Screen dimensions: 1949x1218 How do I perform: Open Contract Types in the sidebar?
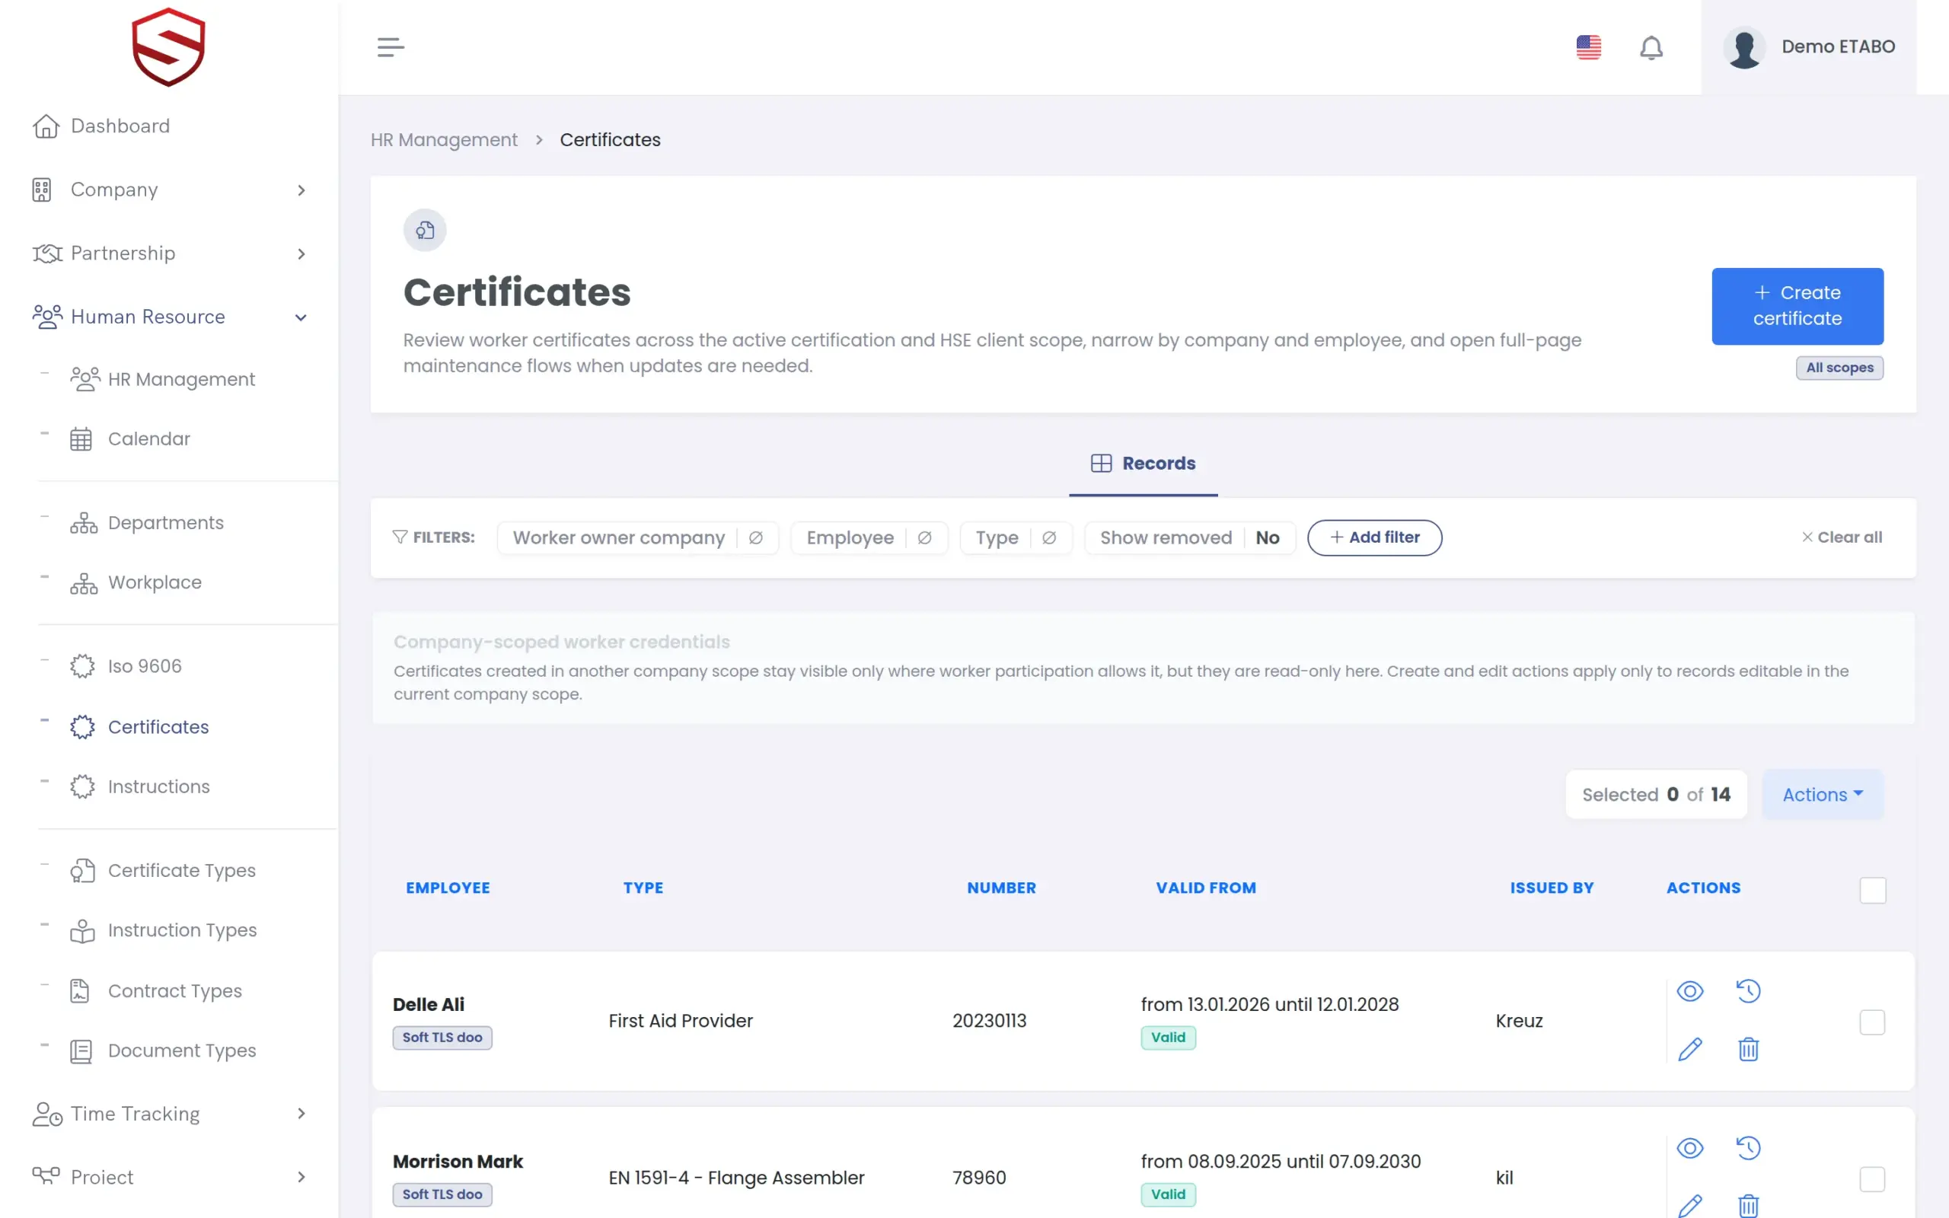175,991
